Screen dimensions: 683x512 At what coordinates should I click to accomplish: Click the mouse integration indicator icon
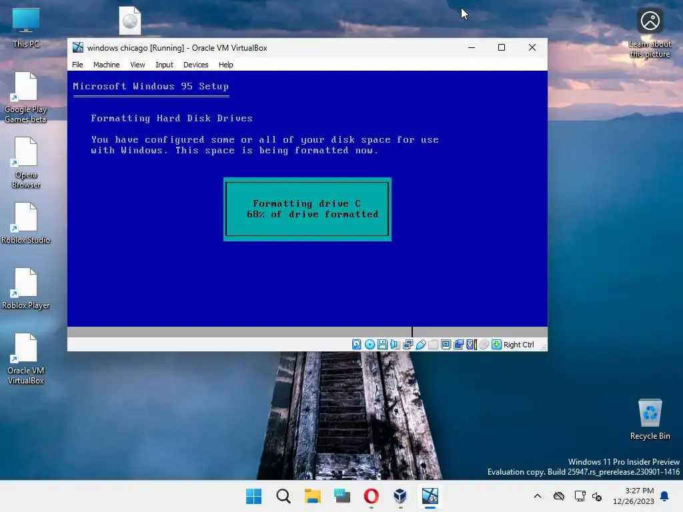click(x=484, y=345)
